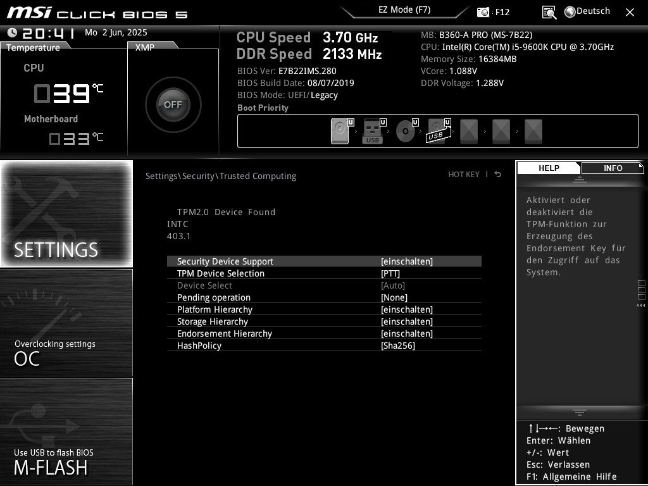
Task: Click the BIOS Ver E7B22IMS.280 text
Action: coord(287,71)
